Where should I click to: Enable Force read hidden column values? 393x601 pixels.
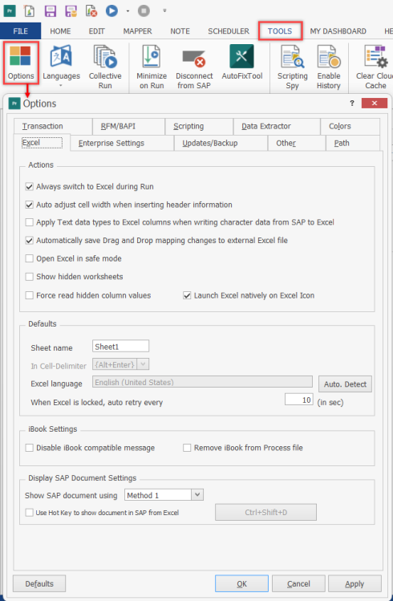(29, 295)
